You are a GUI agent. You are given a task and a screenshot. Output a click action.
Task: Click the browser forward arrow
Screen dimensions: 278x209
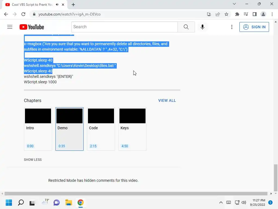(x=15, y=14)
